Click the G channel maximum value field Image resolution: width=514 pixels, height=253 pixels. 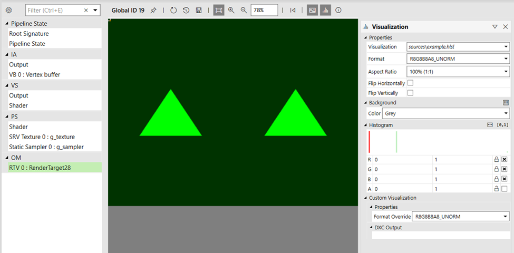pyautogui.click(x=462, y=169)
